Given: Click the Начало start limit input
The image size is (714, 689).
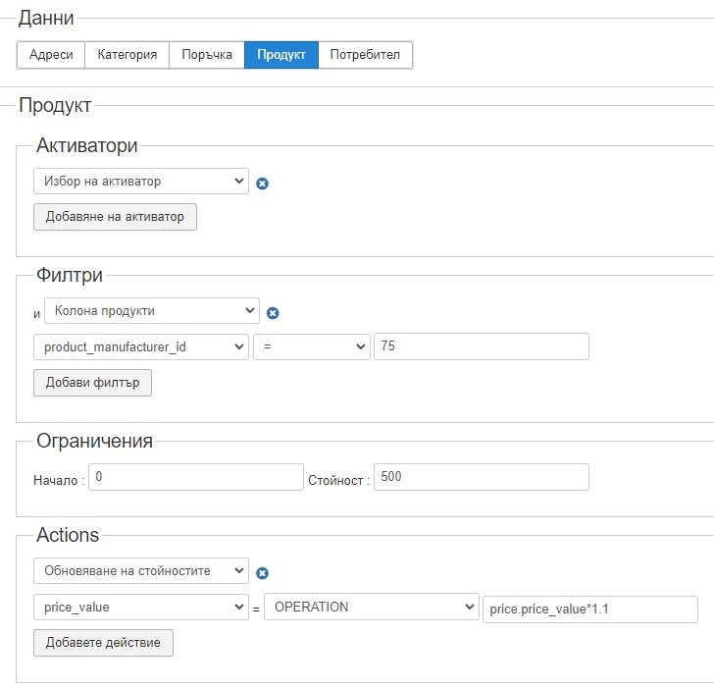Looking at the screenshot, I should point(196,477).
